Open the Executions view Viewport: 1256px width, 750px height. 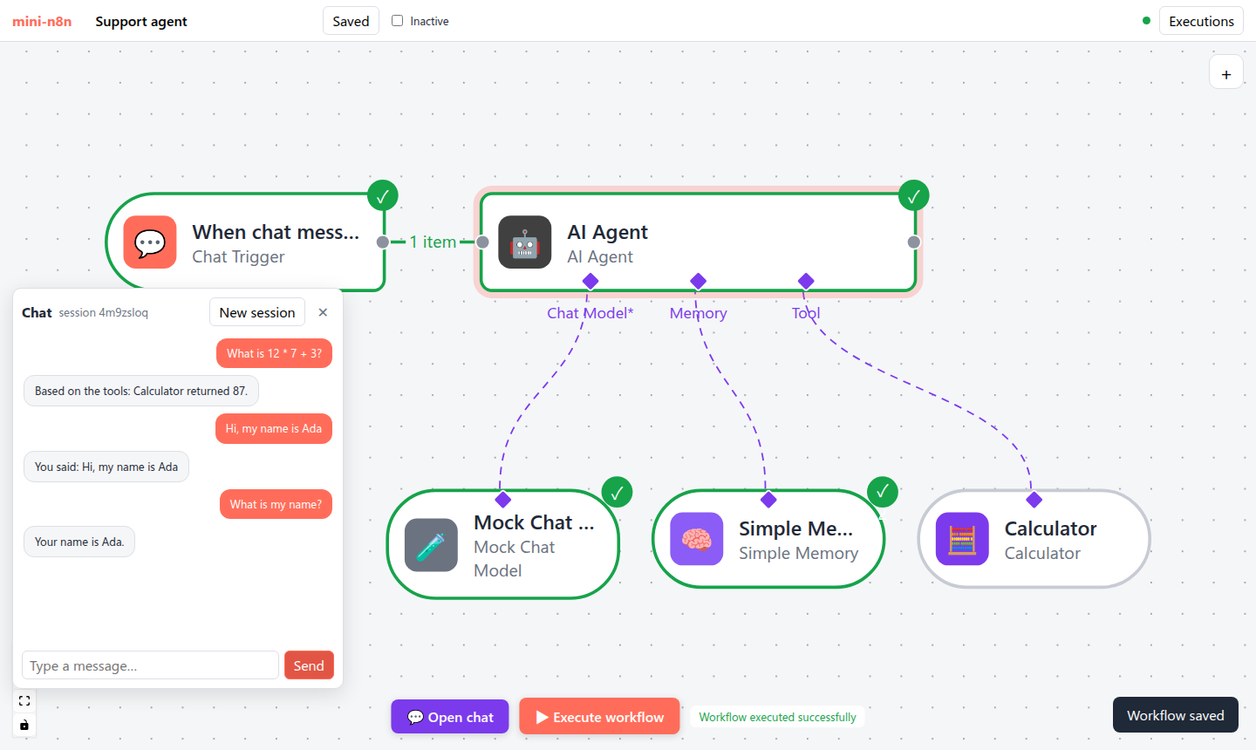[1201, 21]
